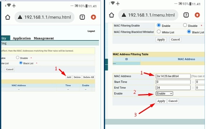
Task: Choose Black List radio in right panel
Action: (x=189, y=31)
